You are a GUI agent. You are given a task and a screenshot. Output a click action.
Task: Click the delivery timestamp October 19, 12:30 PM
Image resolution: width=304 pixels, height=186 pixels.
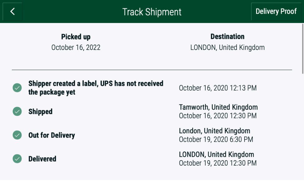pos(218,163)
